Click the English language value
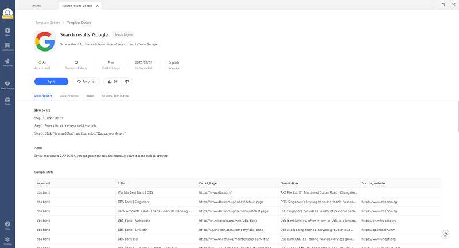Screen dimensions: 459x248 click(174, 62)
